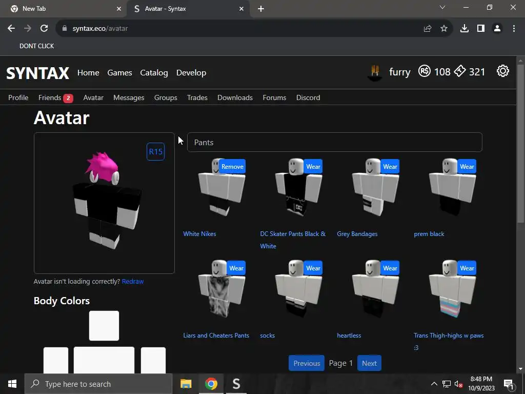
Task: Open the Chrome profile icon
Action: 497,29
